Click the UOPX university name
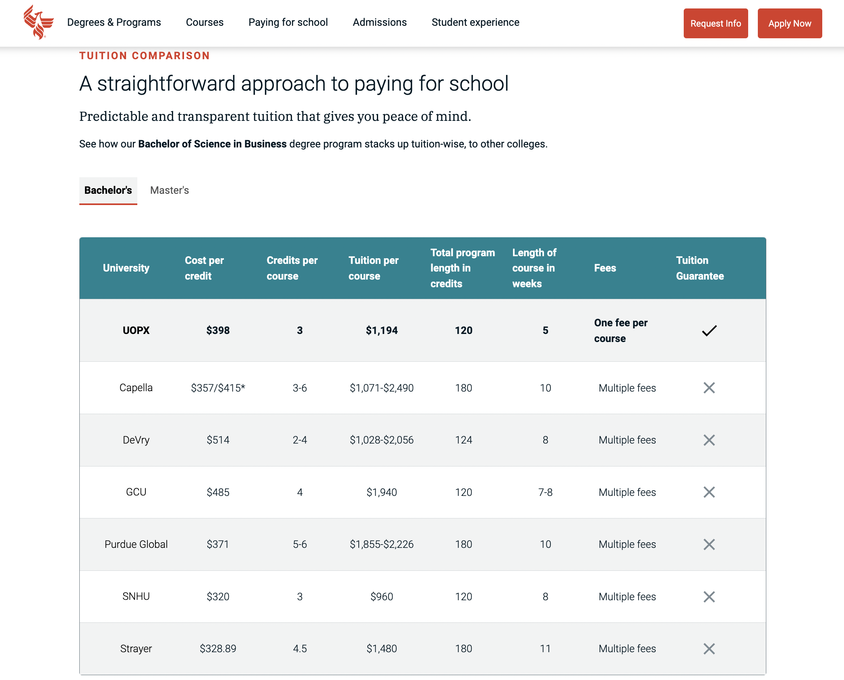 (x=136, y=330)
